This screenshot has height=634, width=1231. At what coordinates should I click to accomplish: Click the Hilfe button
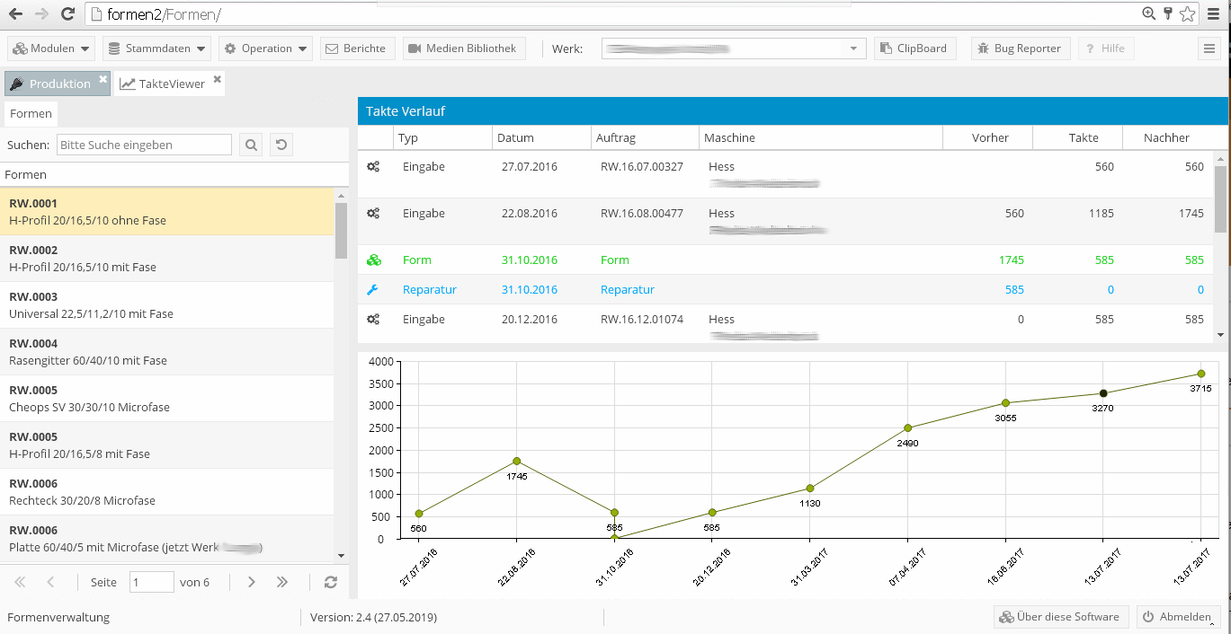pyautogui.click(x=1105, y=48)
